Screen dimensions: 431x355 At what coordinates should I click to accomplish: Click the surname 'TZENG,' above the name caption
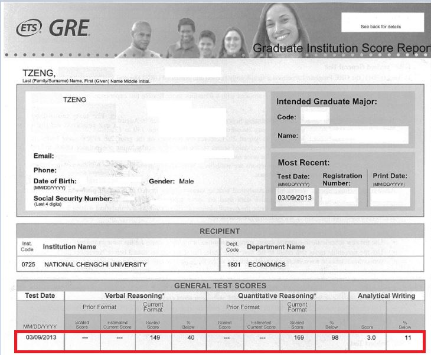click(x=39, y=73)
